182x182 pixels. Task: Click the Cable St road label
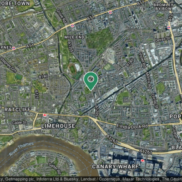(19, 123)
